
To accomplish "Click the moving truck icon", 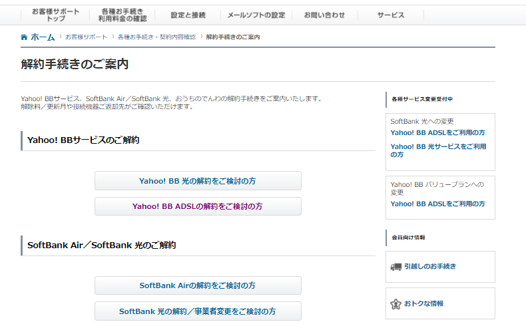I will tap(396, 267).
